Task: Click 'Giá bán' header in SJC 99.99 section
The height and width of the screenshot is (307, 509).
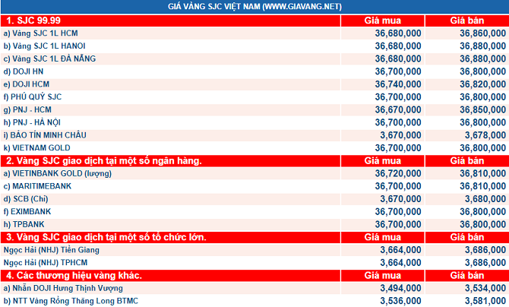Action: [x=466, y=21]
